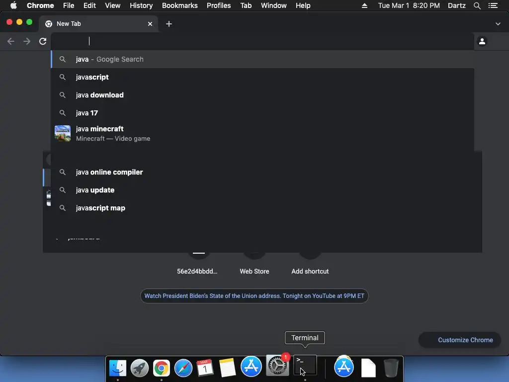
Task: Open Trash in the dock
Action: click(x=391, y=368)
